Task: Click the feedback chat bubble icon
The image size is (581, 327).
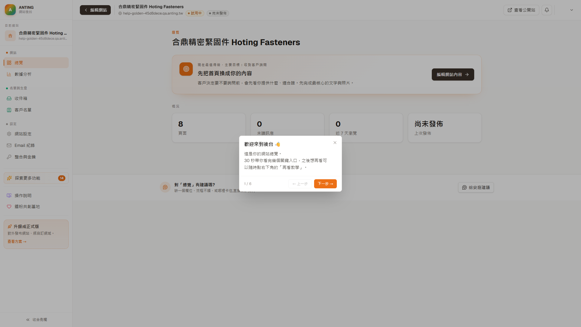Action: point(165,187)
